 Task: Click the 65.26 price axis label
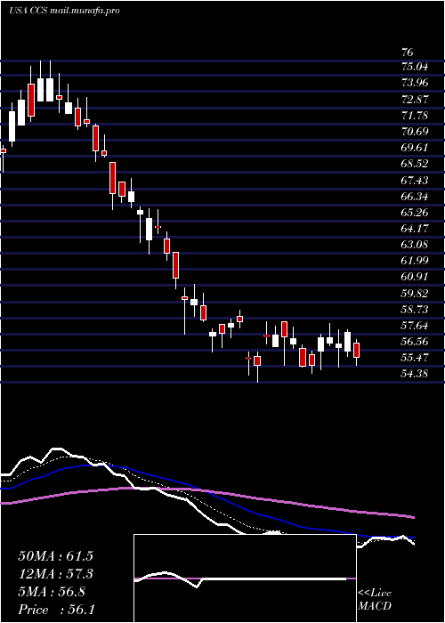pos(415,213)
